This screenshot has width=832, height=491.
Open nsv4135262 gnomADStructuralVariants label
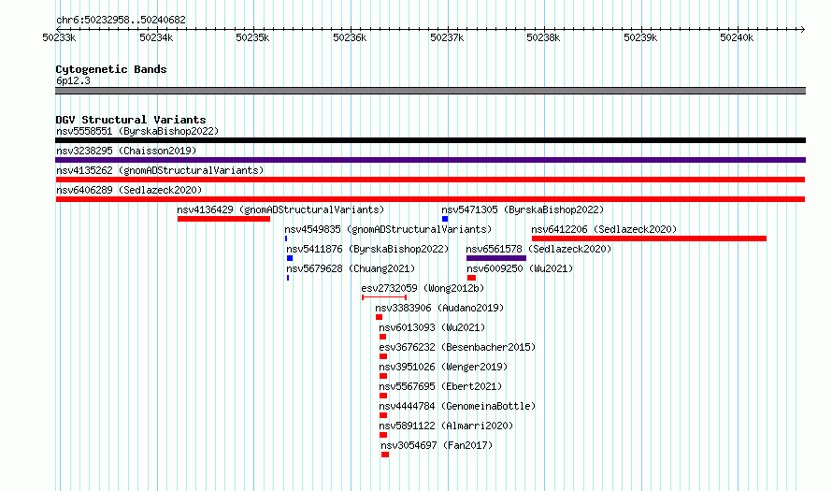pos(160,170)
